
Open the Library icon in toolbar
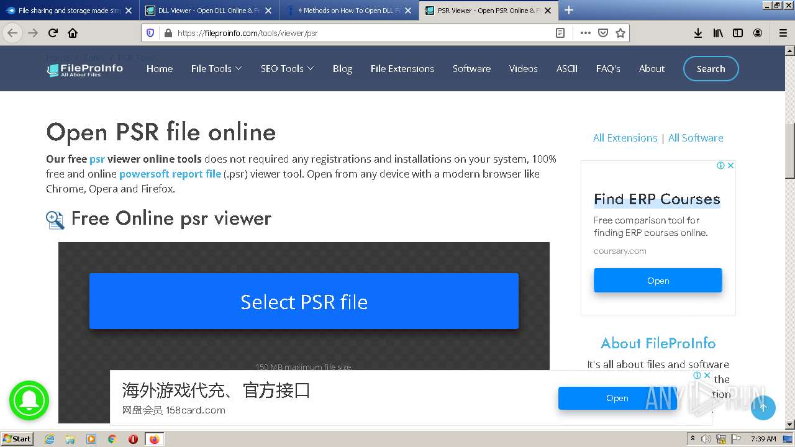718,33
